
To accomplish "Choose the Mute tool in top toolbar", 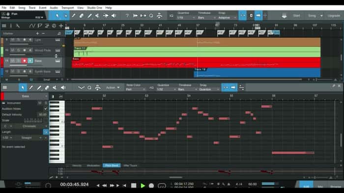I will (97, 16).
